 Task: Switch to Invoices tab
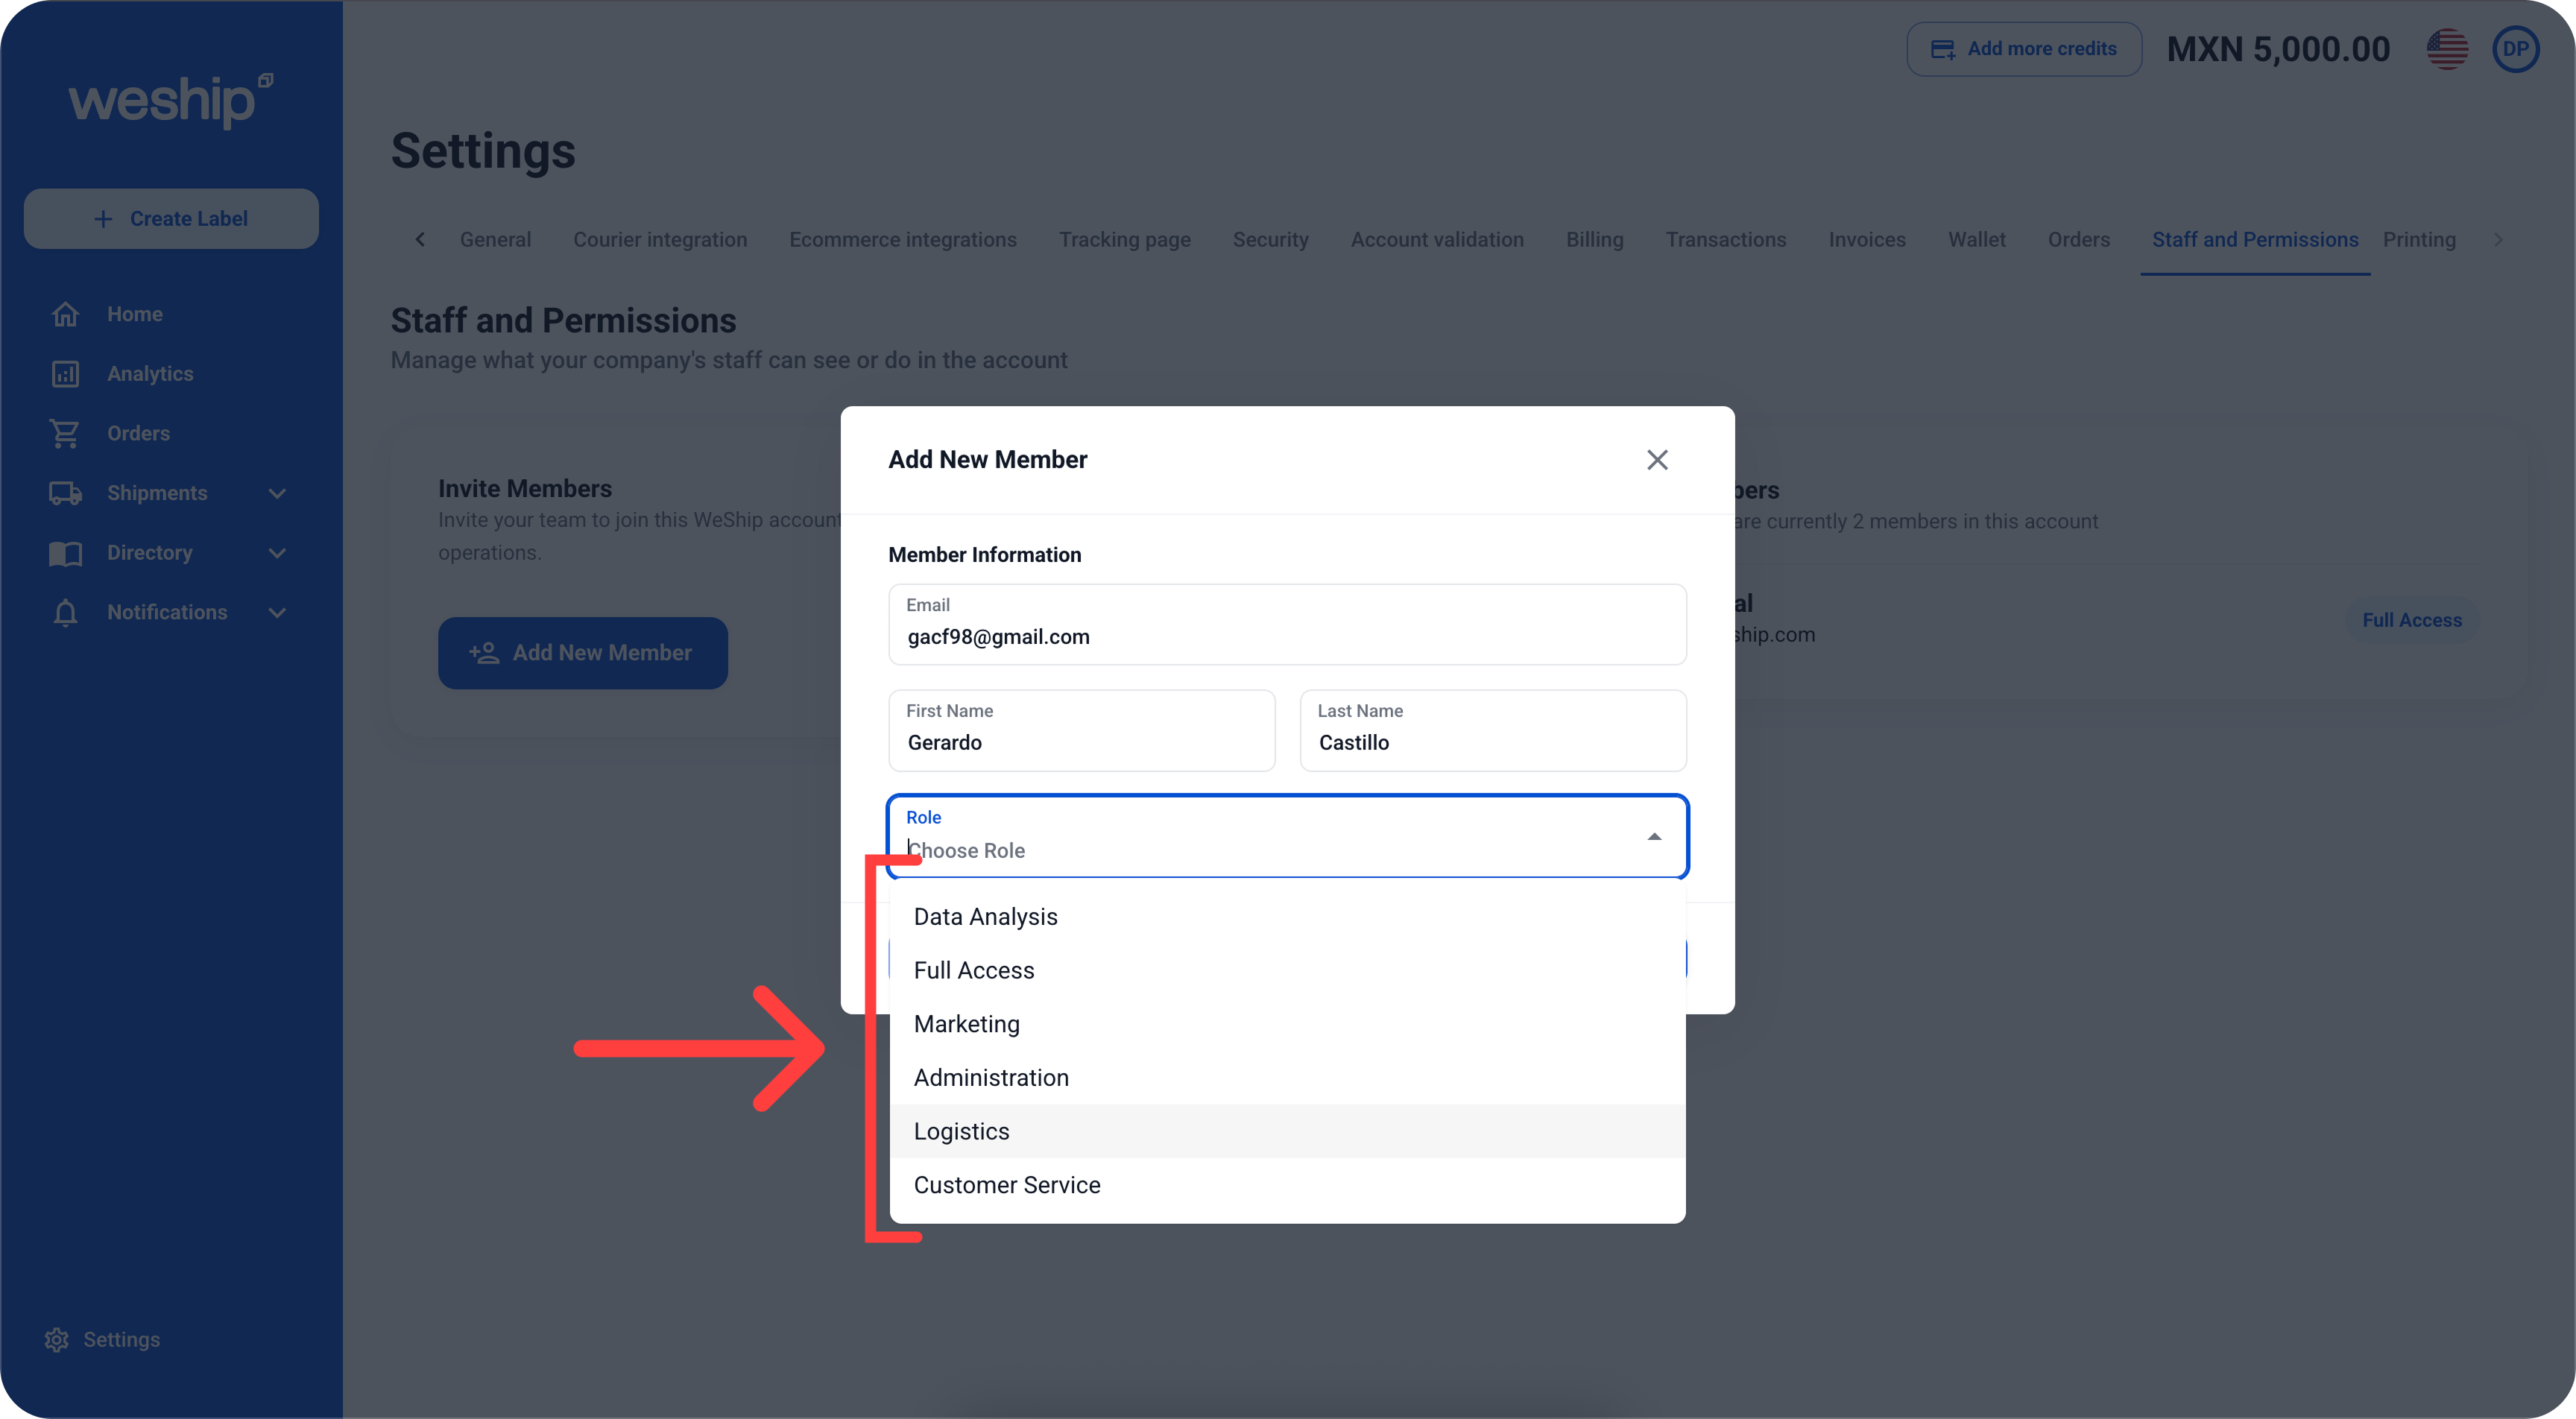tap(1867, 240)
